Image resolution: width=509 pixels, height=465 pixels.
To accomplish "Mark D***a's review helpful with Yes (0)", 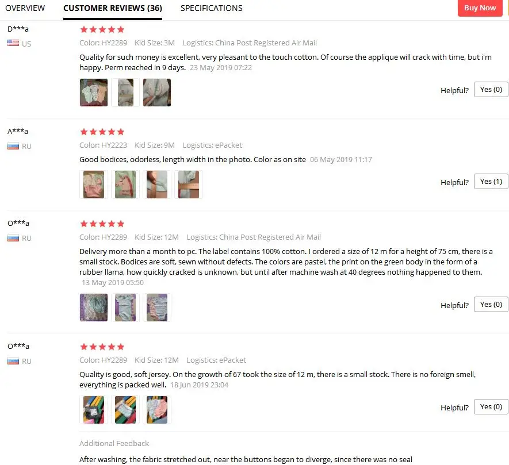I will pyautogui.click(x=491, y=89).
